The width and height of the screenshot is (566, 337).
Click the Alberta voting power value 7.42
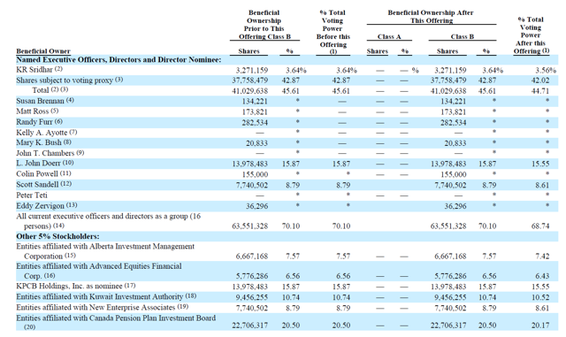542,257
